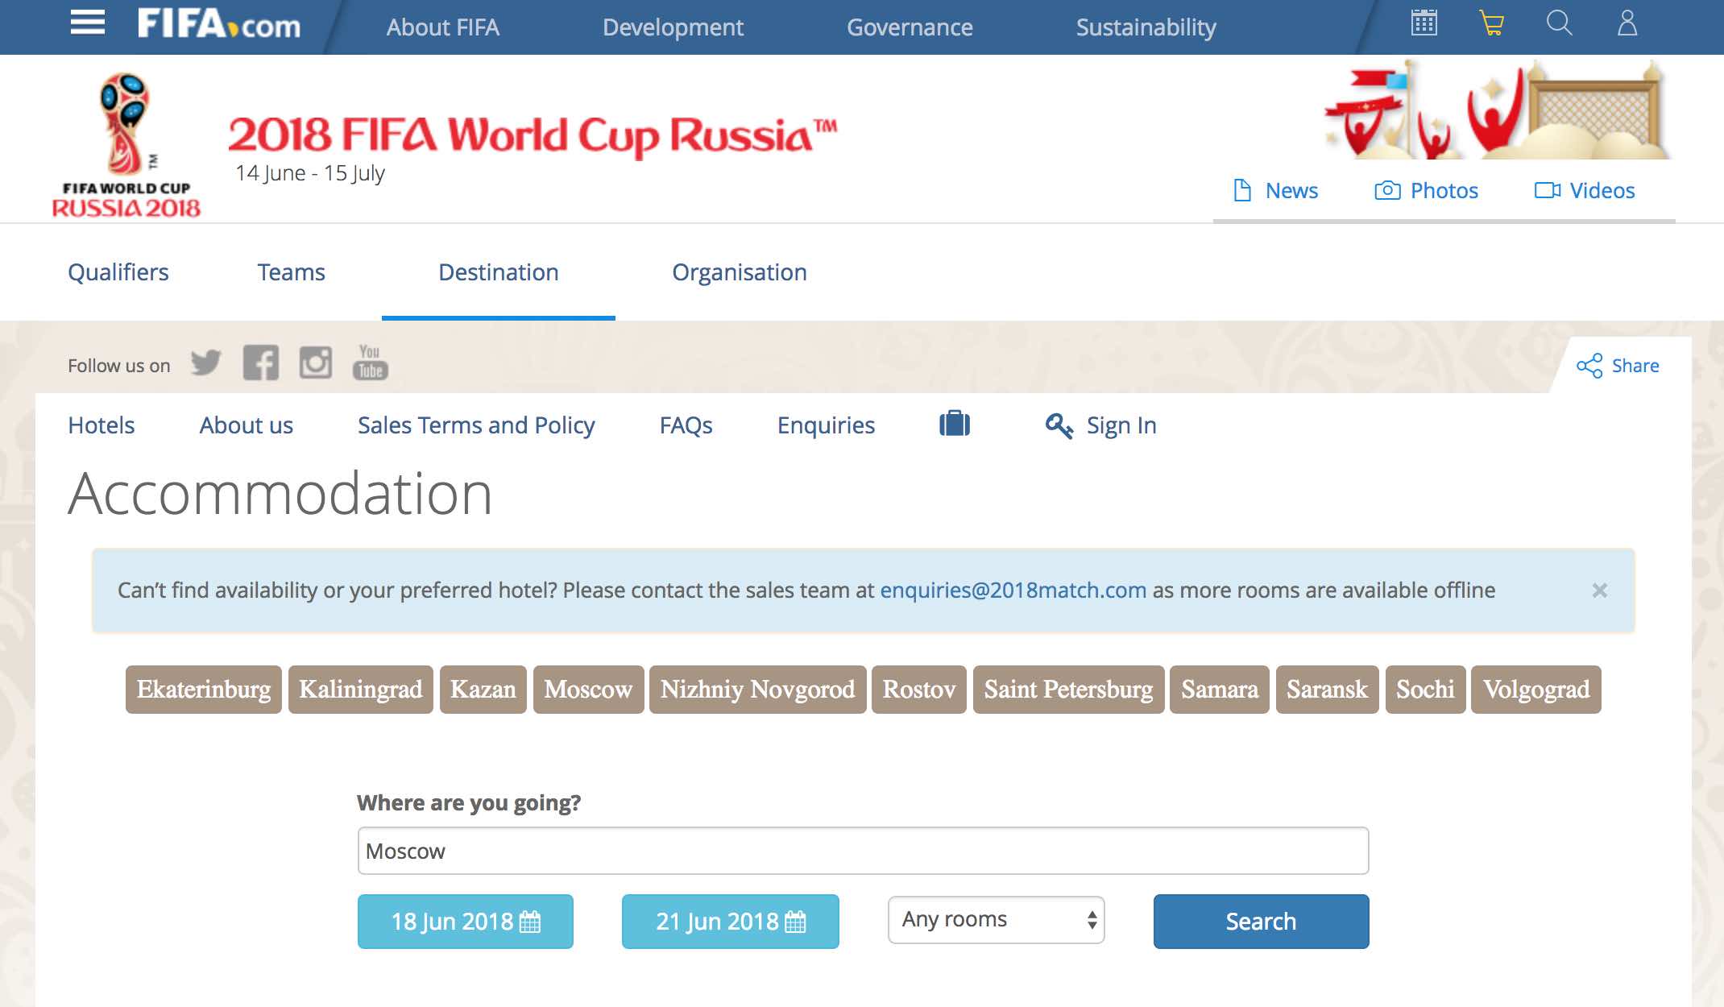
Task: Open the News section link
Action: tap(1276, 191)
